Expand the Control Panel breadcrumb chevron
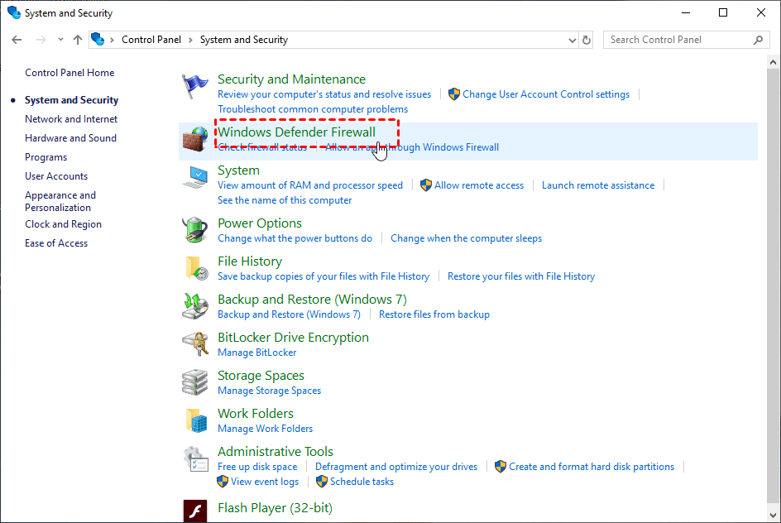781x523 pixels. [x=113, y=40]
